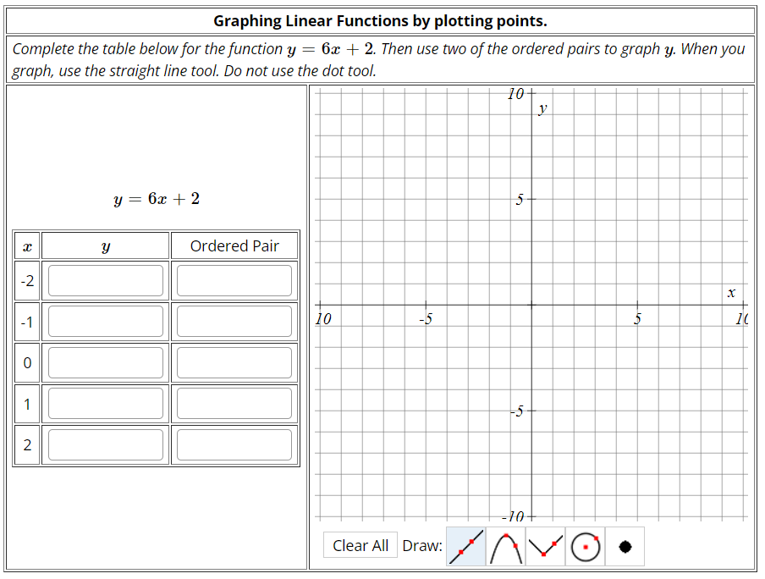Click the Ordered Pair field for x = 1

[234, 404]
